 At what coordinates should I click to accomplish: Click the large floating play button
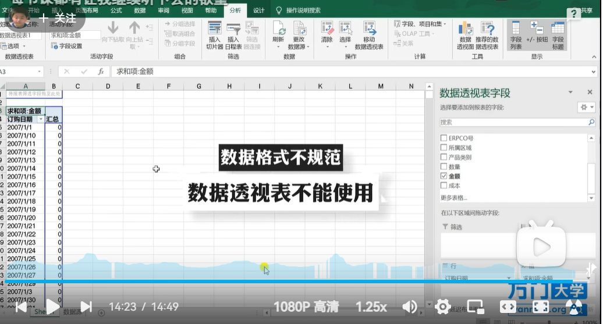(541, 247)
